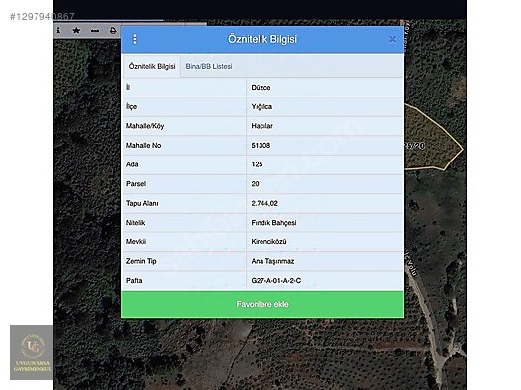Select the Yığılca district value
The image size is (521, 390).
tap(261, 106)
